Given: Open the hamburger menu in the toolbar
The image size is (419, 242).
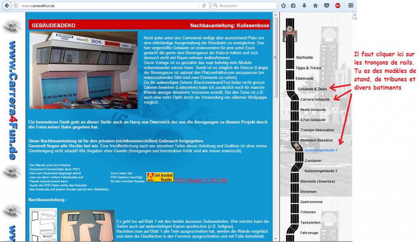Looking at the screenshot, I should [x=351, y=6].
